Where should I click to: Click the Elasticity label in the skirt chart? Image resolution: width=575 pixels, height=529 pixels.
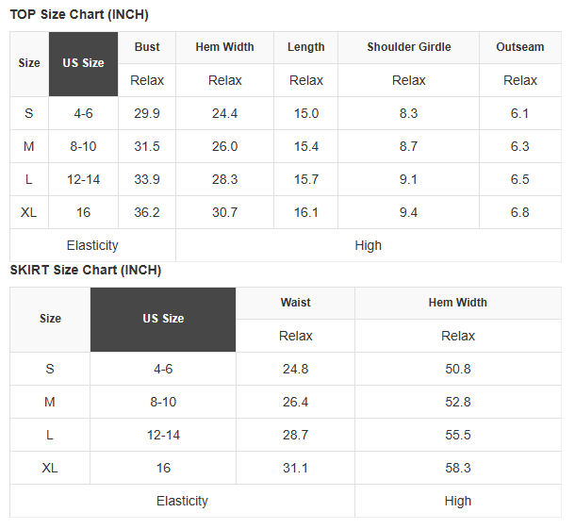coord(182,501)
